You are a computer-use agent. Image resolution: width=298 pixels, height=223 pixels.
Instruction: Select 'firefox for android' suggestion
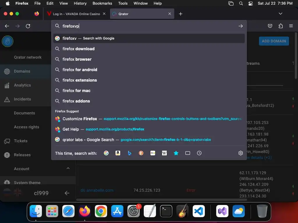click(149, 70)
